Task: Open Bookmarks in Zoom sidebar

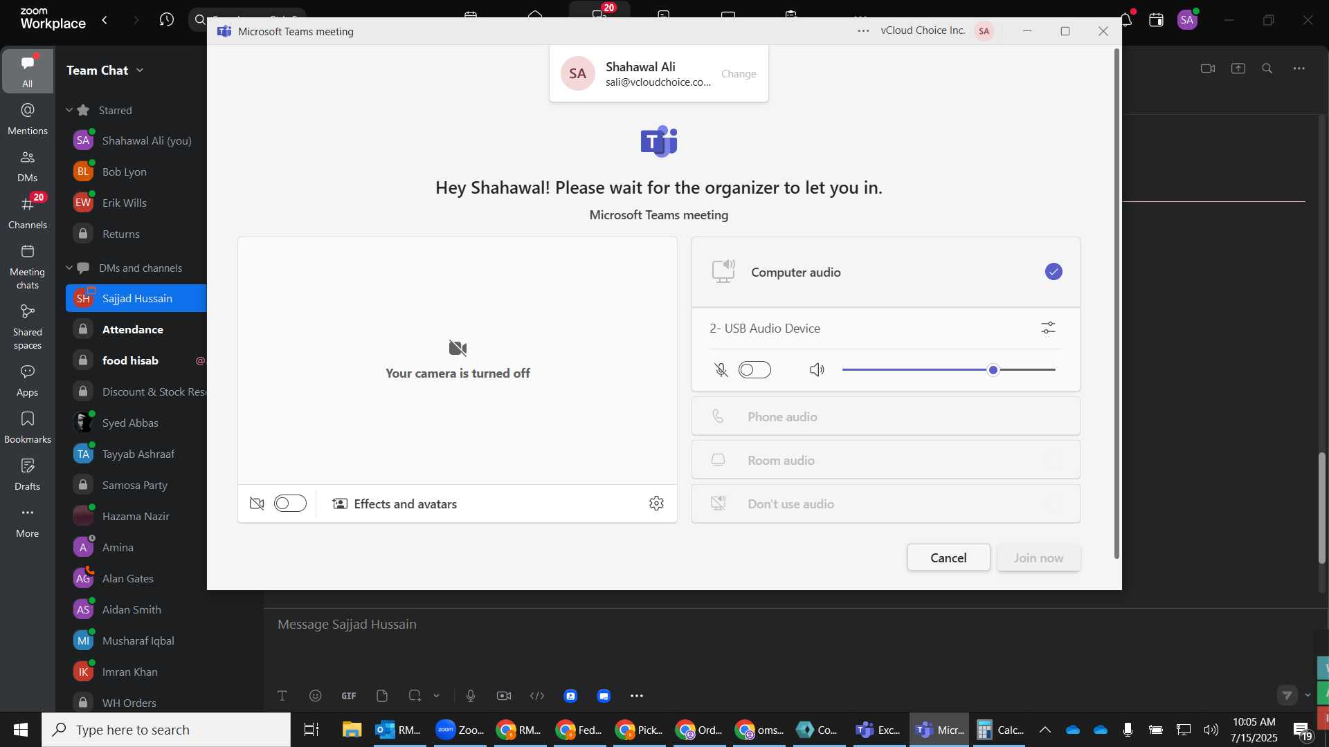Action: (28, 427)
